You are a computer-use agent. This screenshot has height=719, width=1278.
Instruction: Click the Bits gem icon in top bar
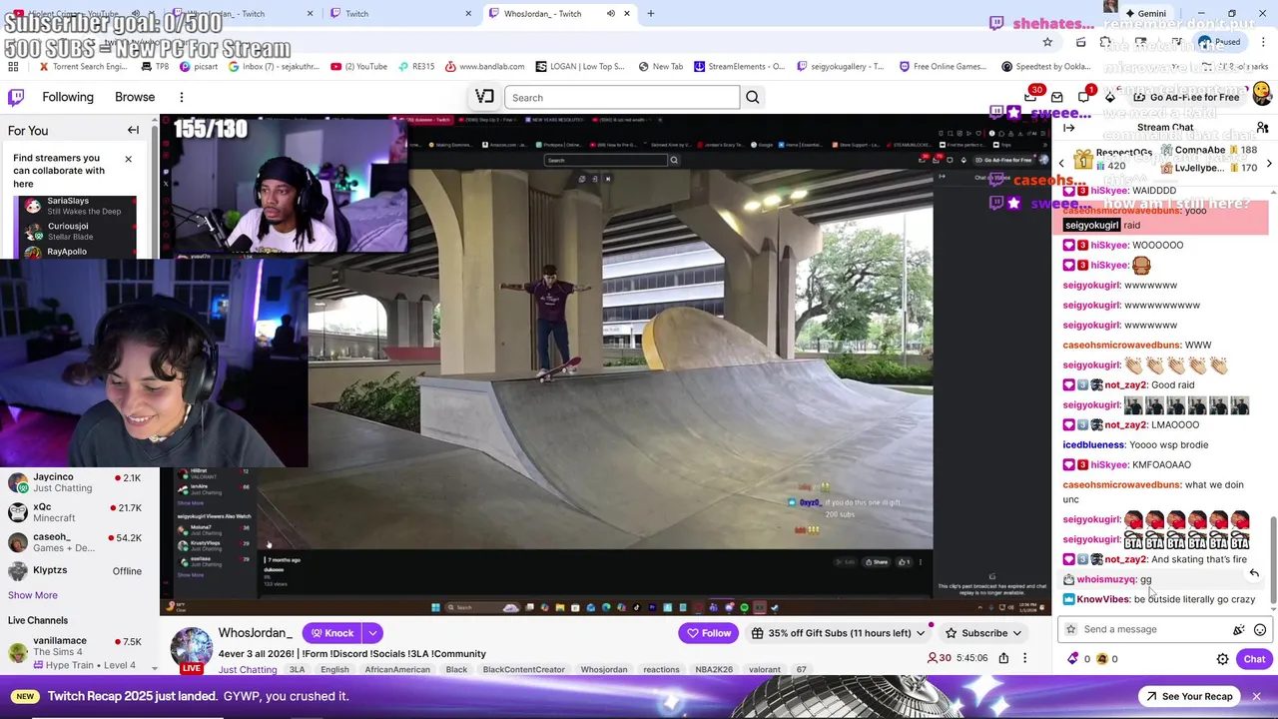tap(1110, 97)
